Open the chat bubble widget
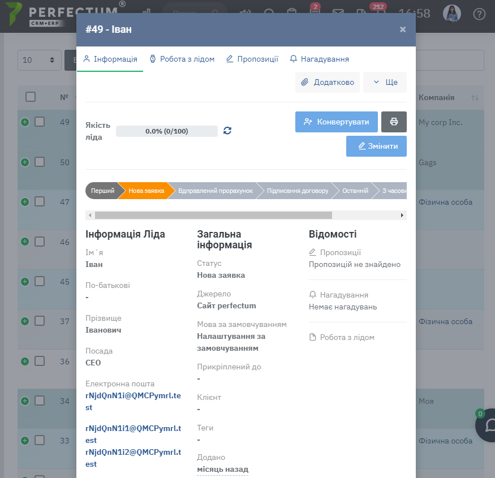 tap(487, 426)
